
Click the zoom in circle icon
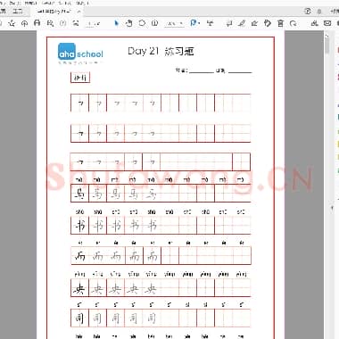coord(154,23)
